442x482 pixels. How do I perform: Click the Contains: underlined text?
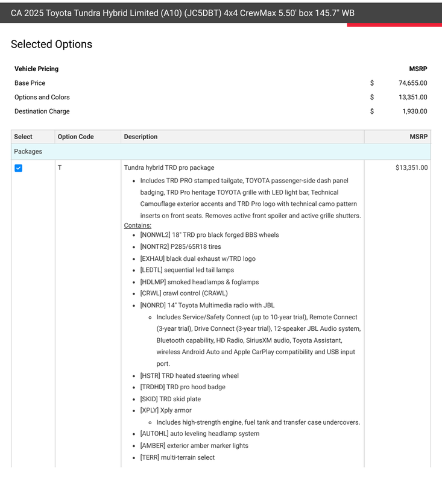tap(137, 225)
